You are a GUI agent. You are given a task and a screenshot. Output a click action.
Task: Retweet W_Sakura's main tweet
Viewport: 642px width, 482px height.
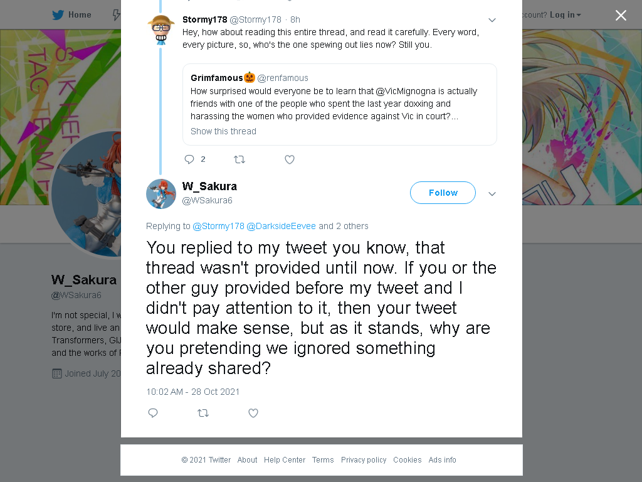click(x=203, y=413)
